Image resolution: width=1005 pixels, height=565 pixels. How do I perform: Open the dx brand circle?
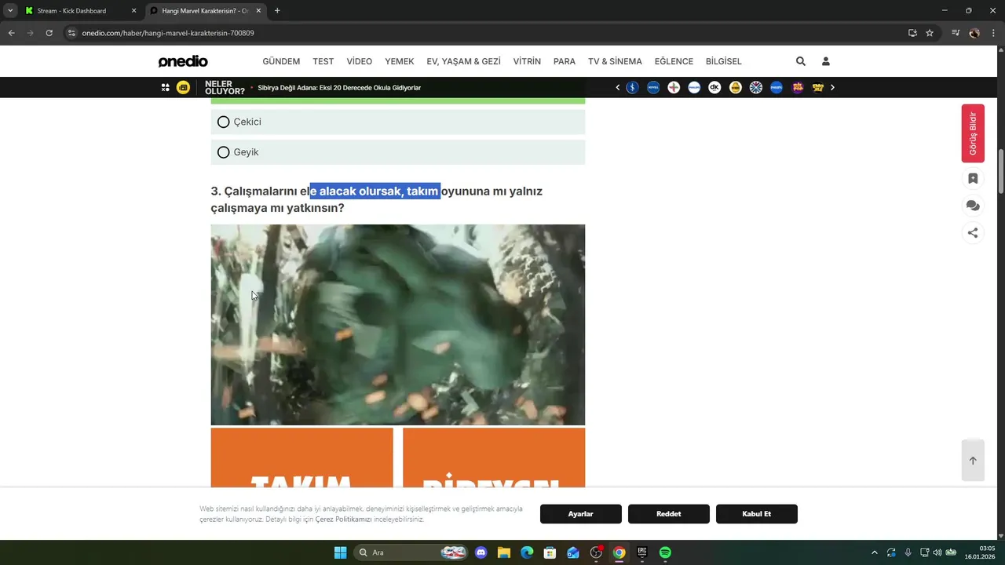click(714, 87)
